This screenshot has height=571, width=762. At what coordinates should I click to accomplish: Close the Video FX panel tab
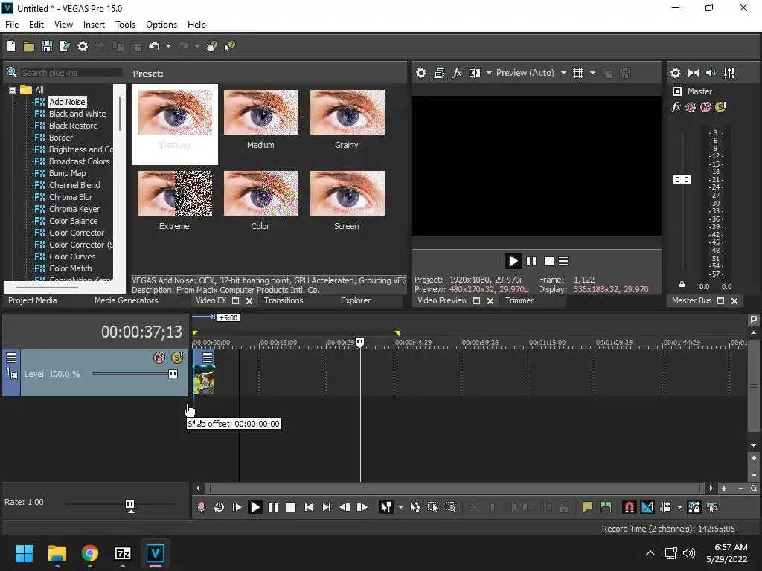pyautogui.click(x=249, y=301)
